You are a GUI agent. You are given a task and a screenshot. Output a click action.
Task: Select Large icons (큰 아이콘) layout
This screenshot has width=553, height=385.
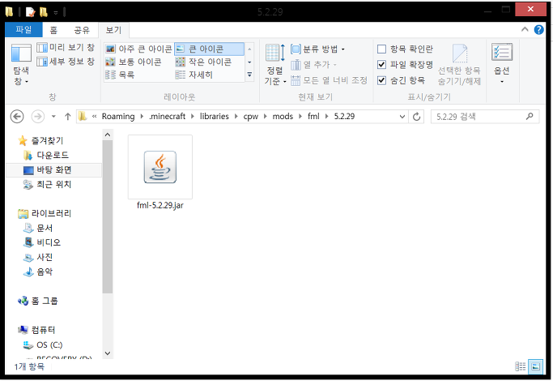[209, 49]
